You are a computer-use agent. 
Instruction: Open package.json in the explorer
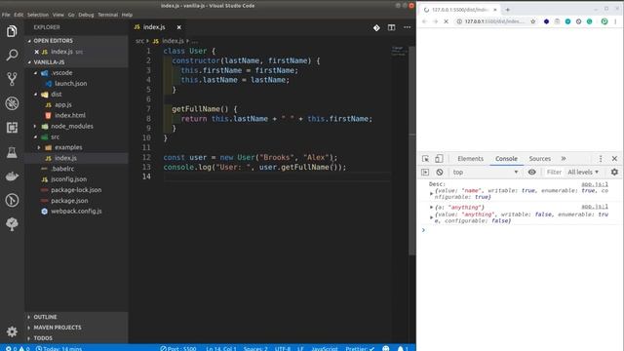pyautogui.click(x=69, y=201)
